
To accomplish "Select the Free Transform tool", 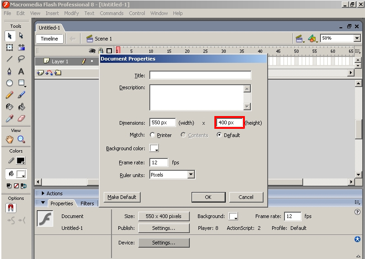I will (x=10, y=47).
